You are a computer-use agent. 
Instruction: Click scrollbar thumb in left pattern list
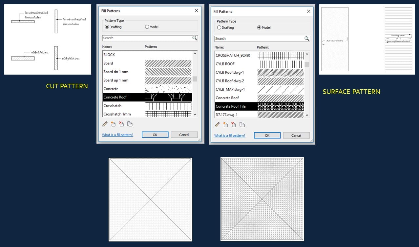pyautogui.click(x=195, y=79)
